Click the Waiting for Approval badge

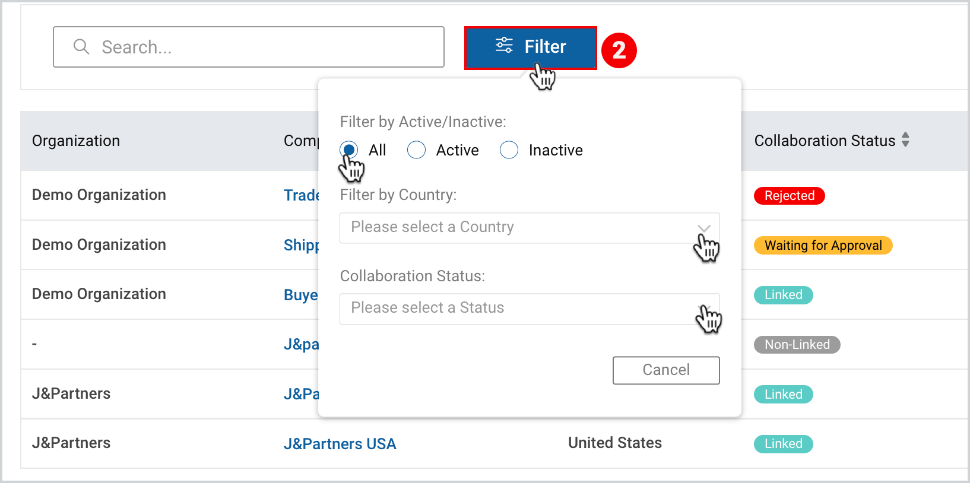point(823,245)
